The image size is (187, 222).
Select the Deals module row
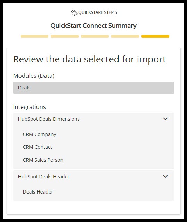[x=93, y=88]
